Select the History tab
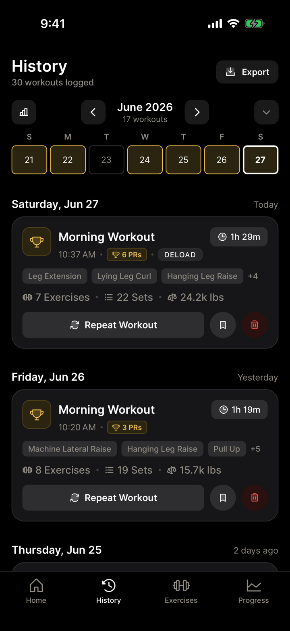290x631 pixels. point(109,591)
